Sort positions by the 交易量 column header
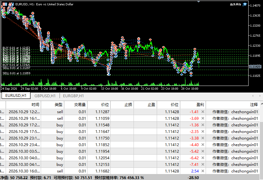This screenshot has width=263, height=180. tap(76, 105)
